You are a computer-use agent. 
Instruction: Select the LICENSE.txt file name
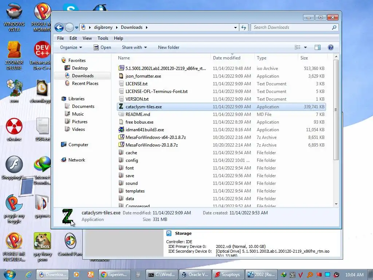(137, 84)
